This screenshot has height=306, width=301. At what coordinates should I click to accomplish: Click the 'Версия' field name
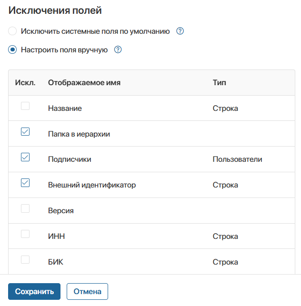point(61,210)
